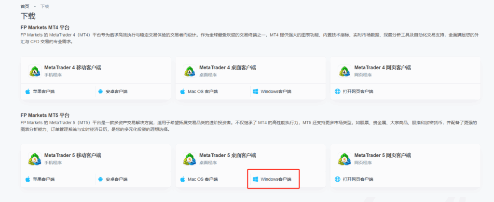
Task: Download the MT4 苹果客户端 mobile app
Action: tap(43, 91)
